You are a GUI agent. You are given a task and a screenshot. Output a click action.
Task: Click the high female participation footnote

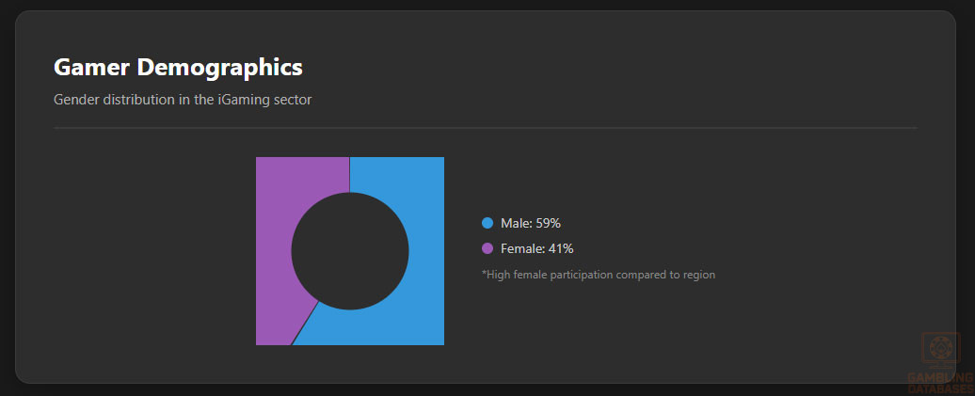click(599, 275)
